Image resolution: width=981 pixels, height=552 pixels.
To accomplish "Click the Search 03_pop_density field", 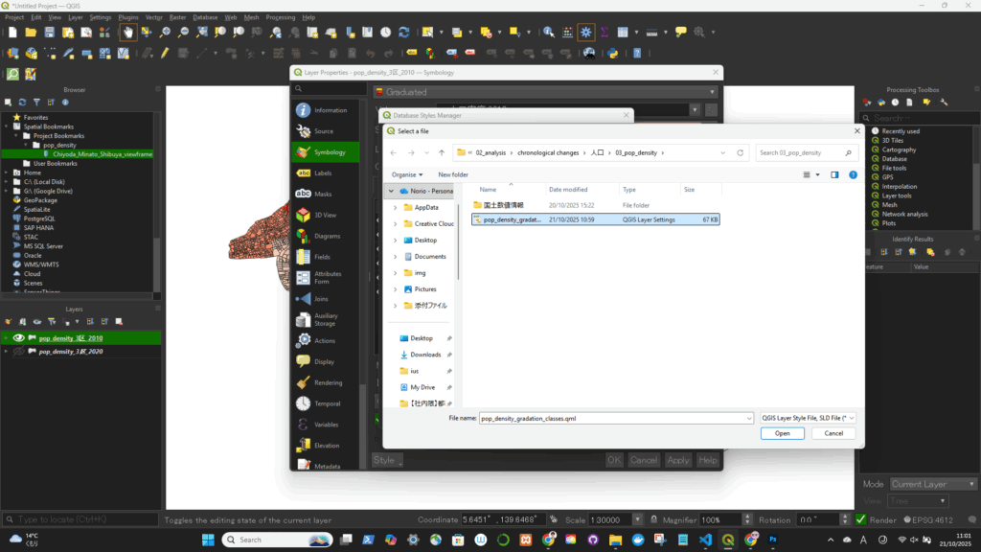I will coord(800,152).
